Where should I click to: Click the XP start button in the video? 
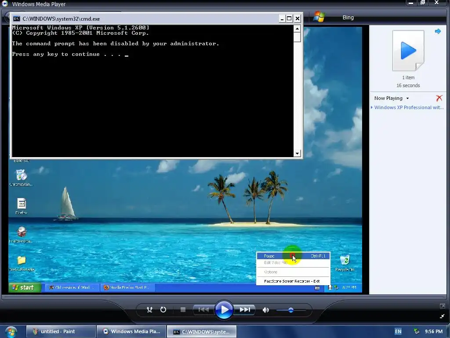25,287
